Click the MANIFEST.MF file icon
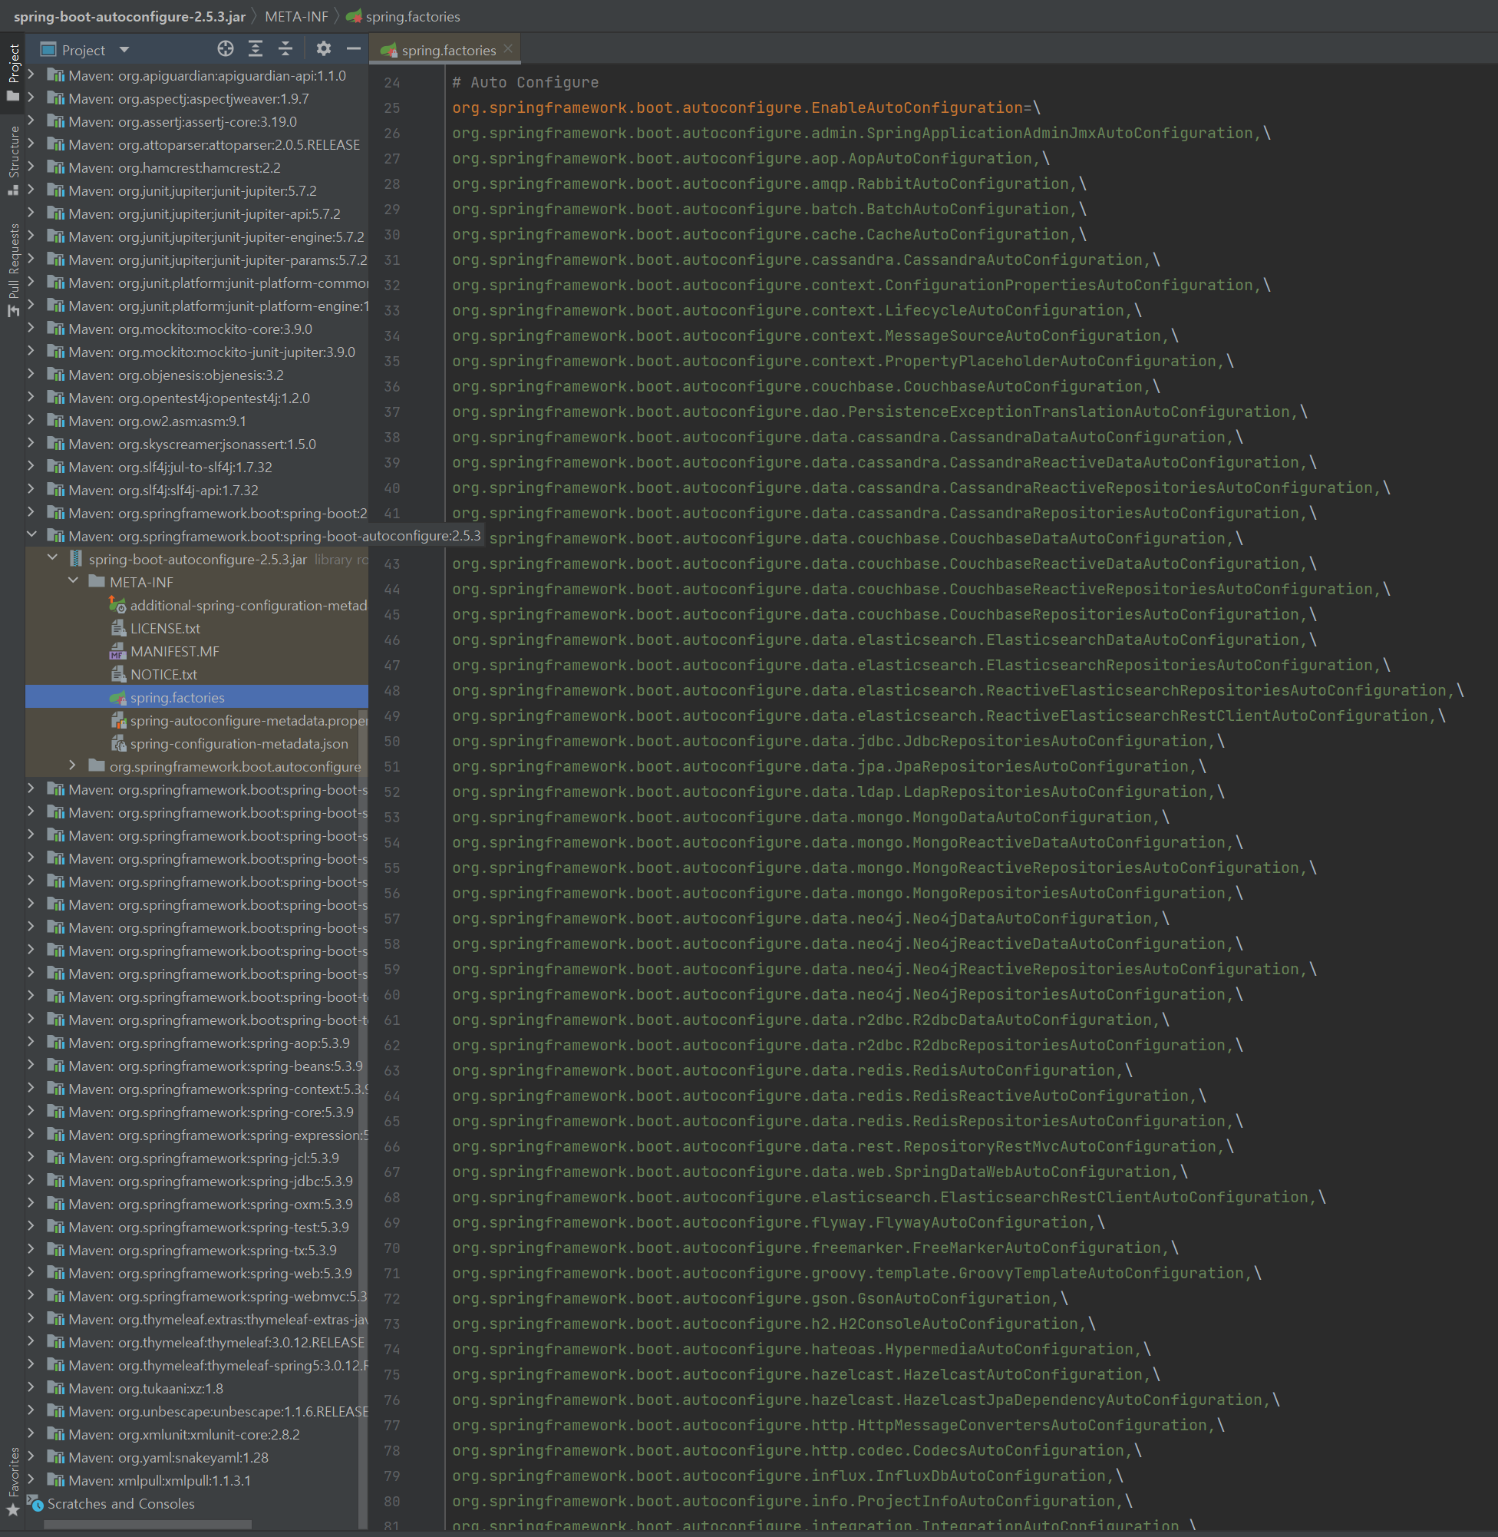 (x=119, y=651)
